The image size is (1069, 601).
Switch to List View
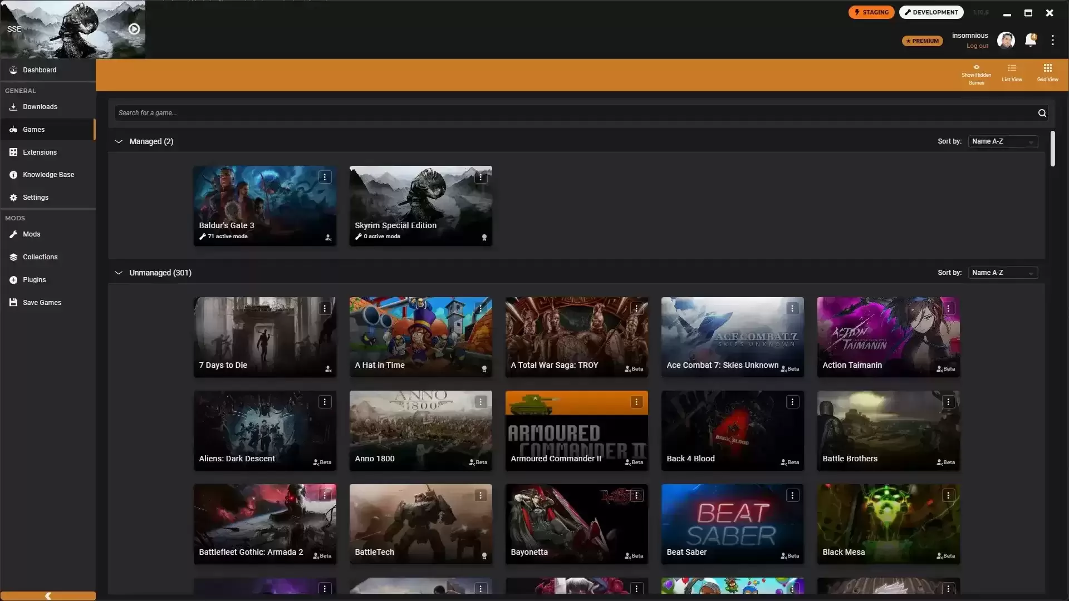[x=1012, y=72]
